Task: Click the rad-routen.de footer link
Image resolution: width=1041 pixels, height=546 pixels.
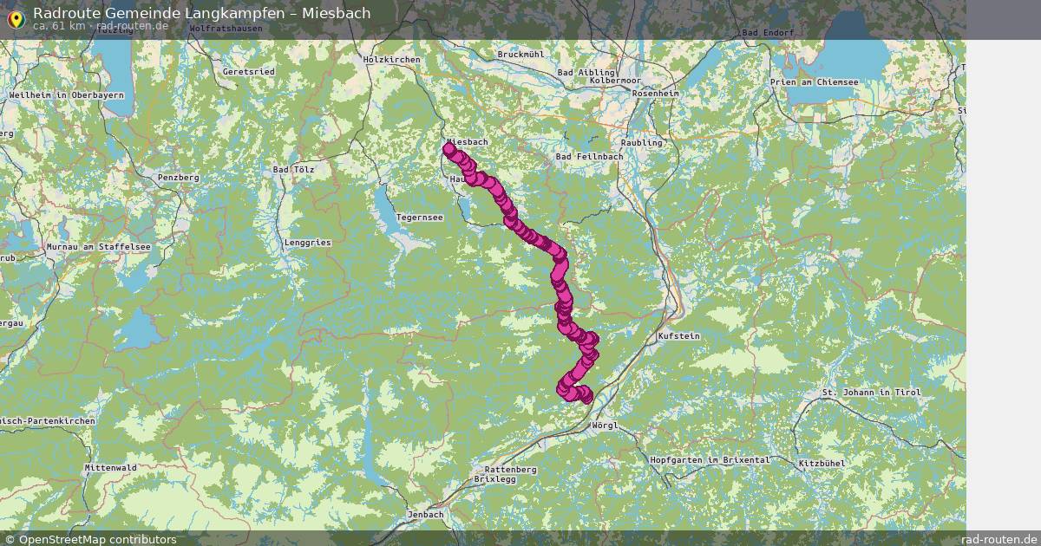Action: click(x=999, y=539)
